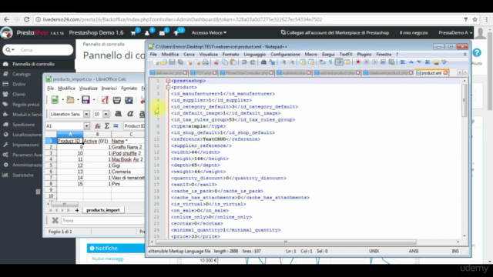Click Export as PDF icon in Calc
The image size is (493, 277).
[x=105, y=100]
